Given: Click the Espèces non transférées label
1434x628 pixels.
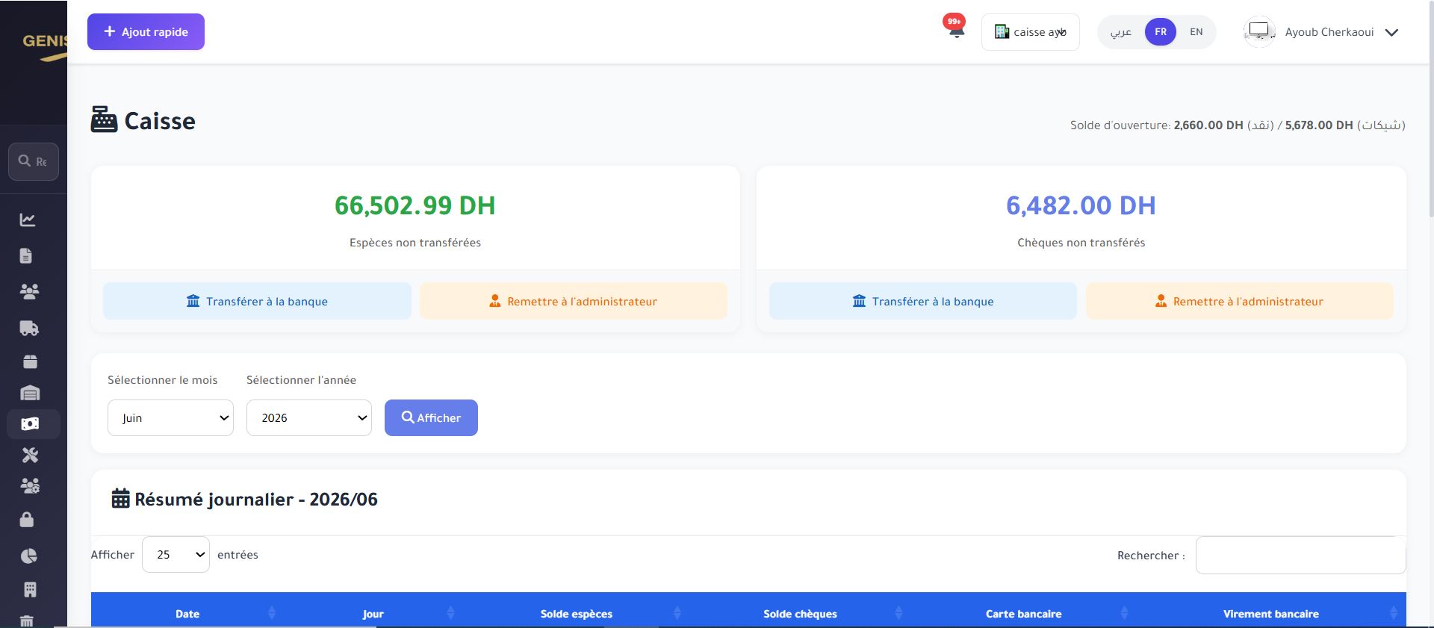Looking at the screenshot, I should (415, 243).
